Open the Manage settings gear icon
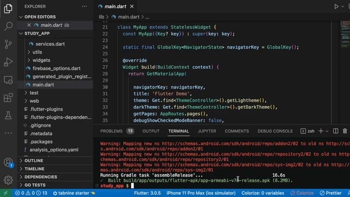The width and height of the screenshot is (350, 197). (x=8, y=180)
